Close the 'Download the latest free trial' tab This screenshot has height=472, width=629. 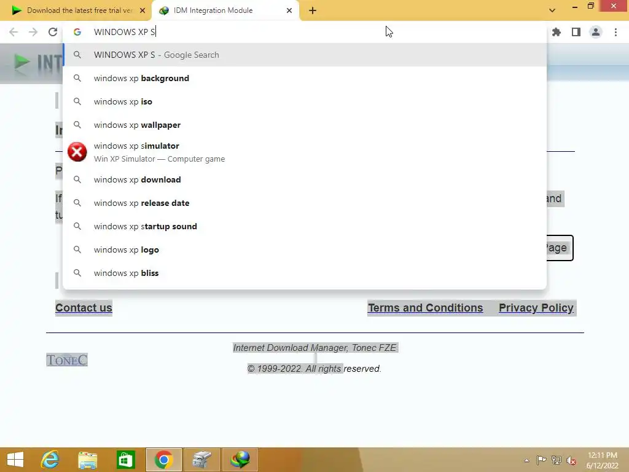pos(143,10)
